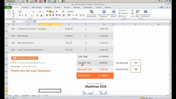Toggle middle vertical alignment (highlighted)
The width and height of the screenshot is (176, 99).
[50, 12]
